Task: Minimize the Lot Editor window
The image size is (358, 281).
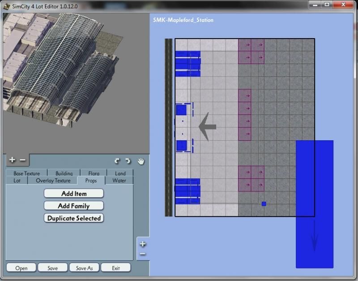Action: click(315, 5)
